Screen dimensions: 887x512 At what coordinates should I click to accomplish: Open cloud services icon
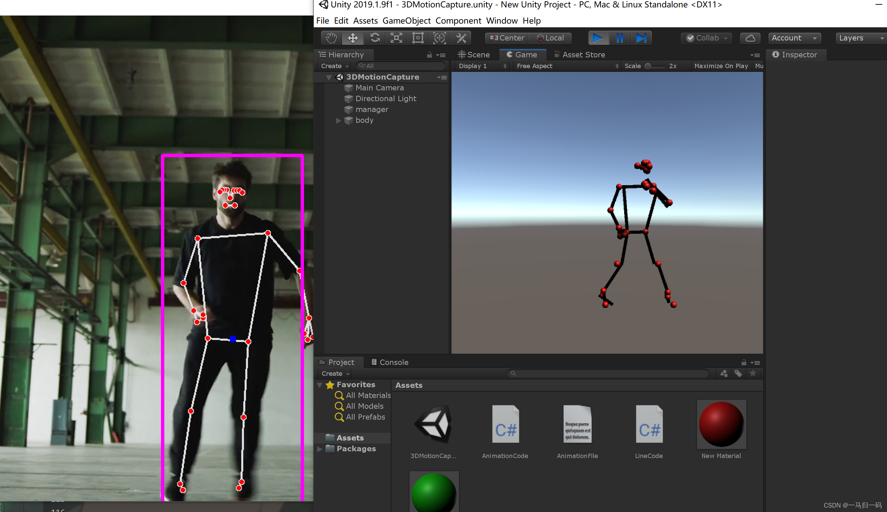[750, 38]
